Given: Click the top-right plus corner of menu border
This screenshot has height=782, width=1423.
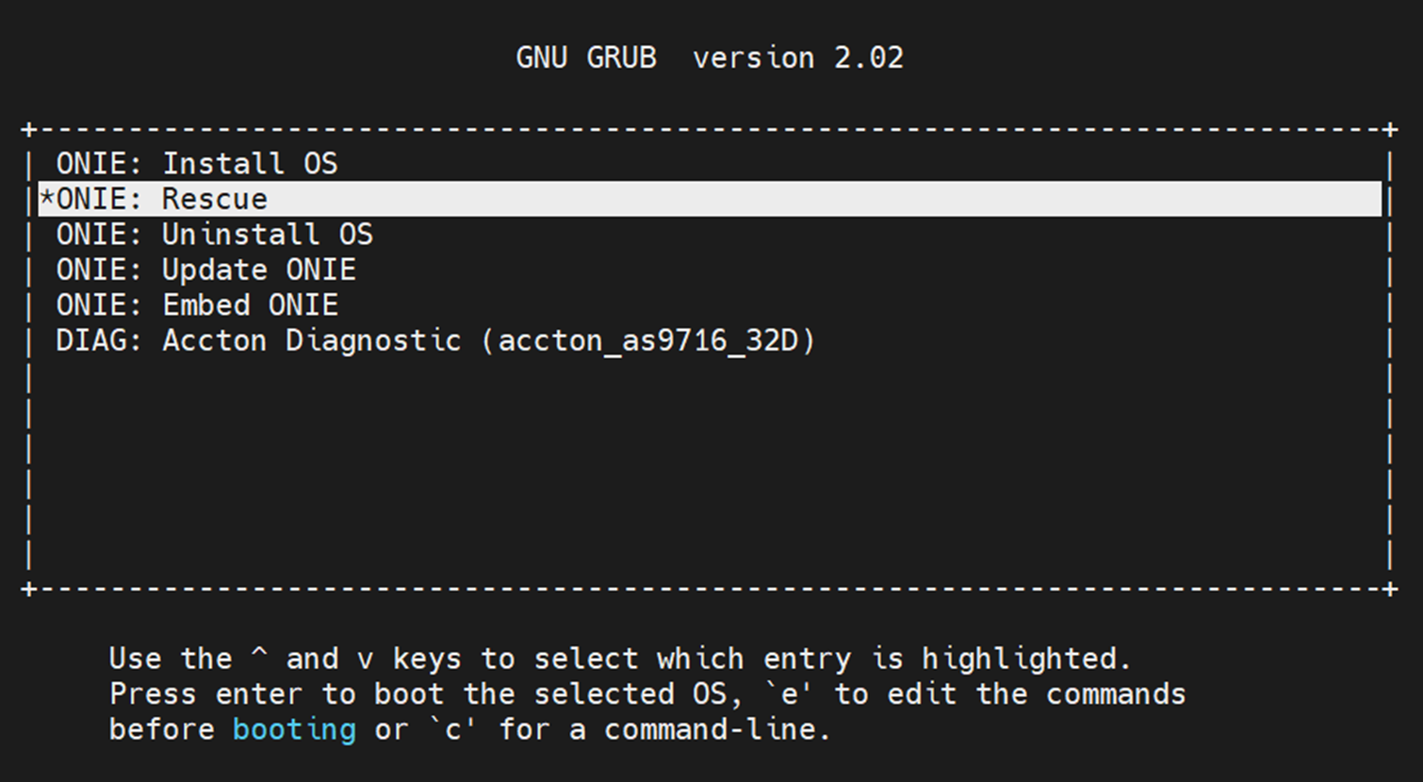Looking at the screenshot, I should point(1391,129).
